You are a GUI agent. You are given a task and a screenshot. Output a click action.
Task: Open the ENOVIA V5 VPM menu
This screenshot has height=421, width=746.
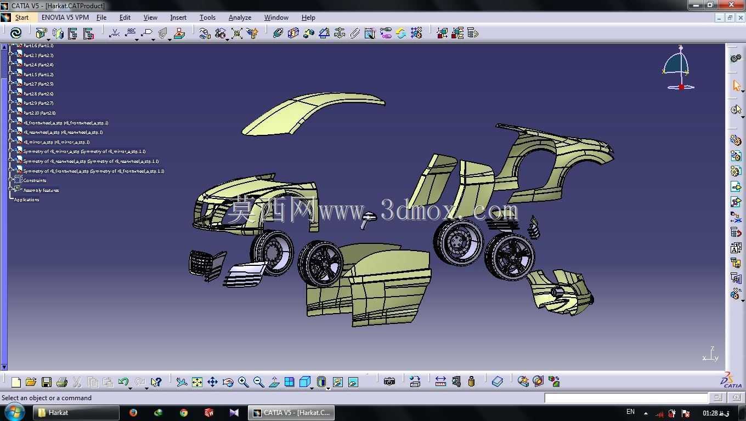tap(65, 18)
